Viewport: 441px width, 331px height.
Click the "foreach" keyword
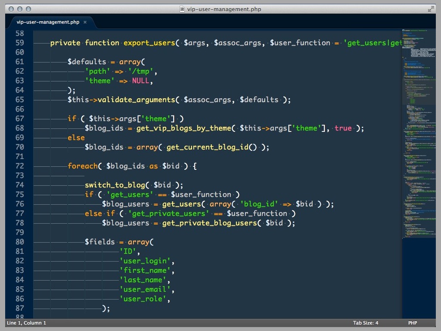pos(83,166)
